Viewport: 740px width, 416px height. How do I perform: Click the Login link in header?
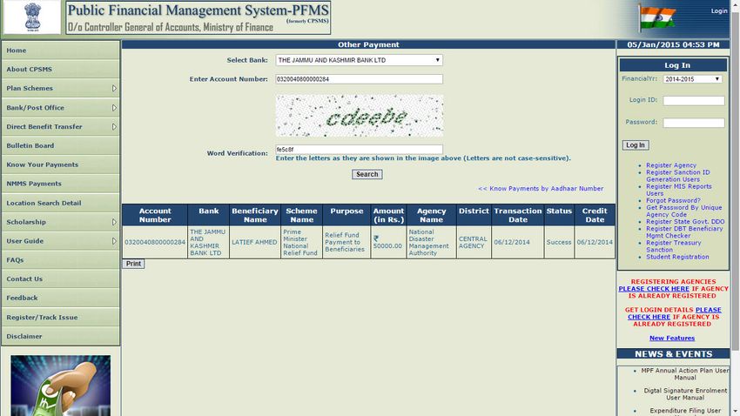(x=719, y=10)
